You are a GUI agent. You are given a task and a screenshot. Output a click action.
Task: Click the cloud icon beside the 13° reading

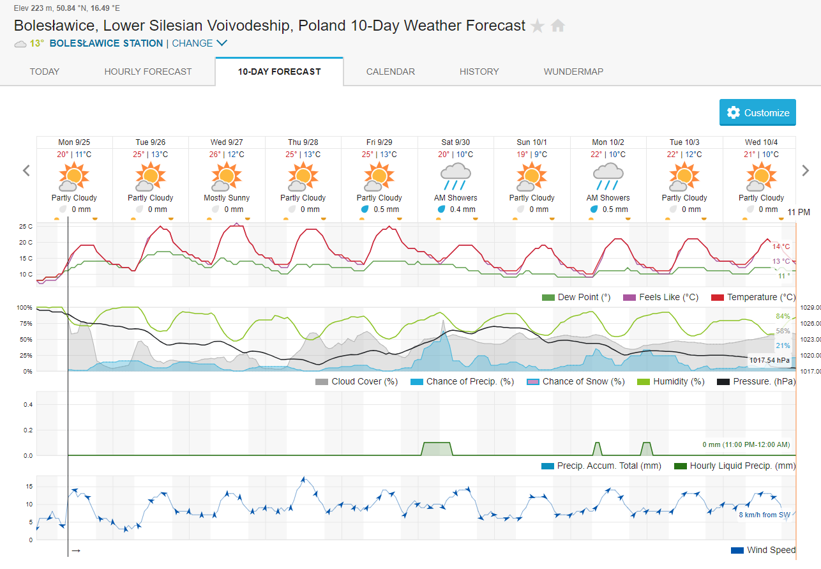point(20,44)
